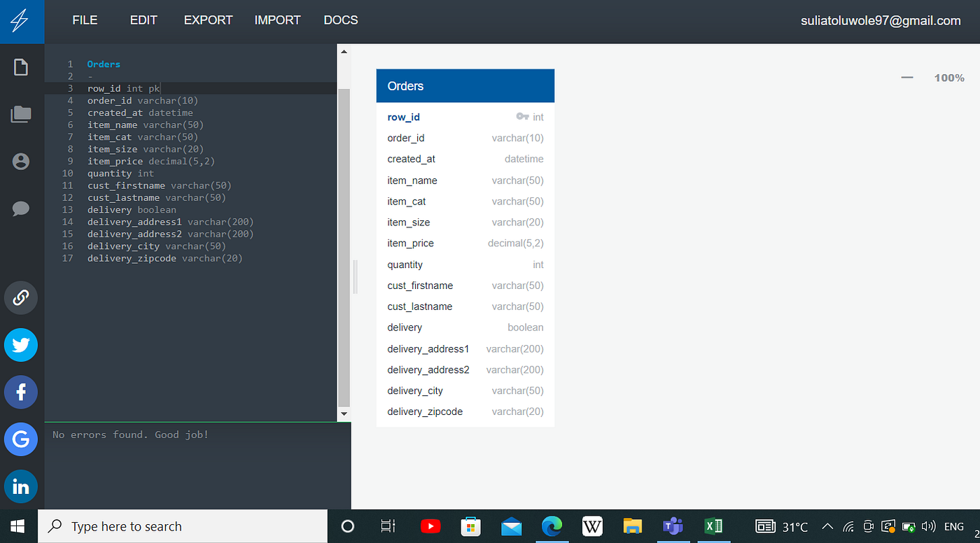Click the editor scroll up arrow
Viewport: 980px width, 543px height.
[344, 51]
